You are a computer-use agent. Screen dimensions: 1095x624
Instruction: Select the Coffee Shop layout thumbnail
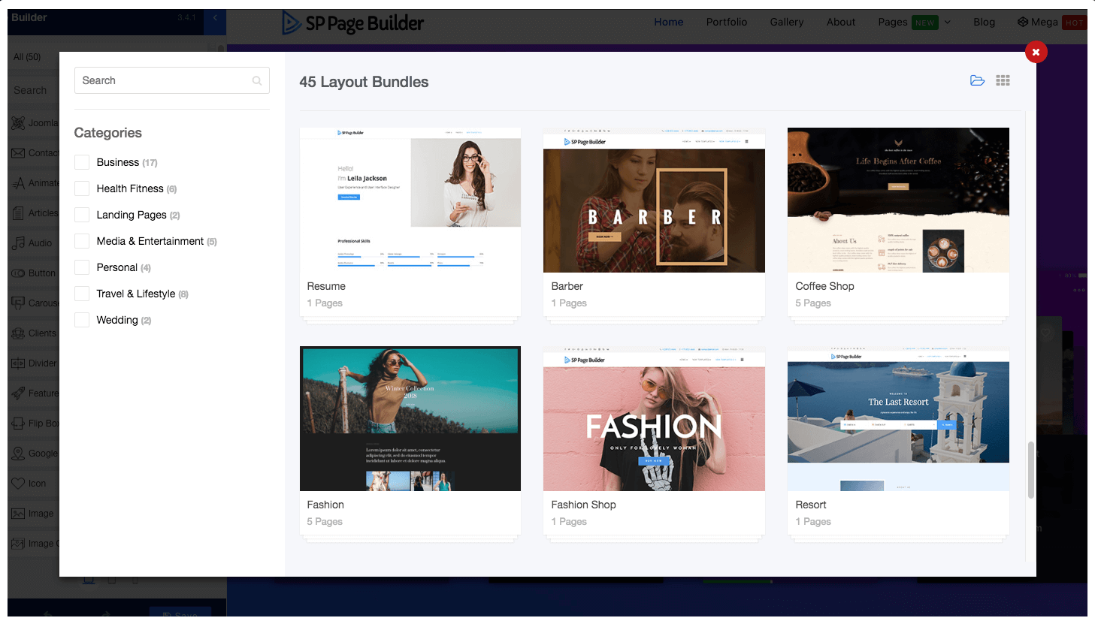pyautogui.click(x=898, y=200)
